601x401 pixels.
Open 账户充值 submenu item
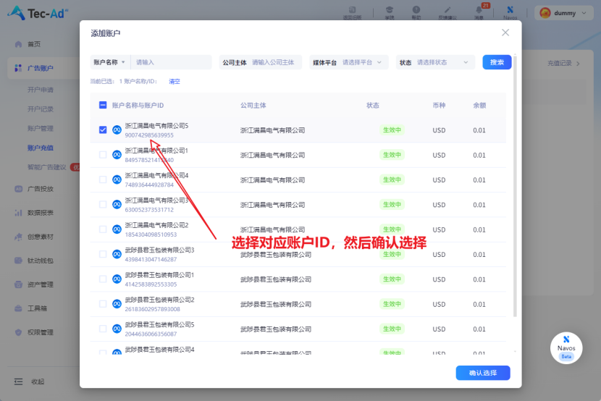41,148
